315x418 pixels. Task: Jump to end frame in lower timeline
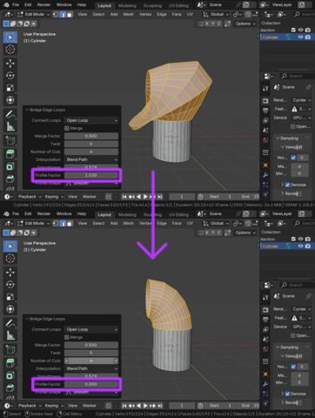coord(160,406)
